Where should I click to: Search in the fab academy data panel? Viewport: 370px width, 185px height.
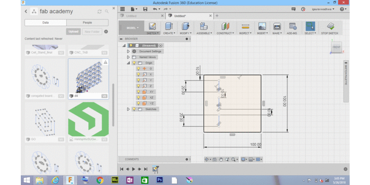tap(107, 11)
